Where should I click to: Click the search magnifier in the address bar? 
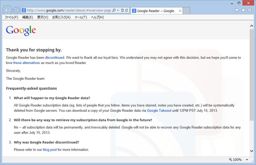pos(114,10)
